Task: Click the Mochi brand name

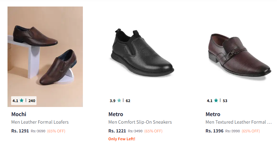Action: pos(19,114)
